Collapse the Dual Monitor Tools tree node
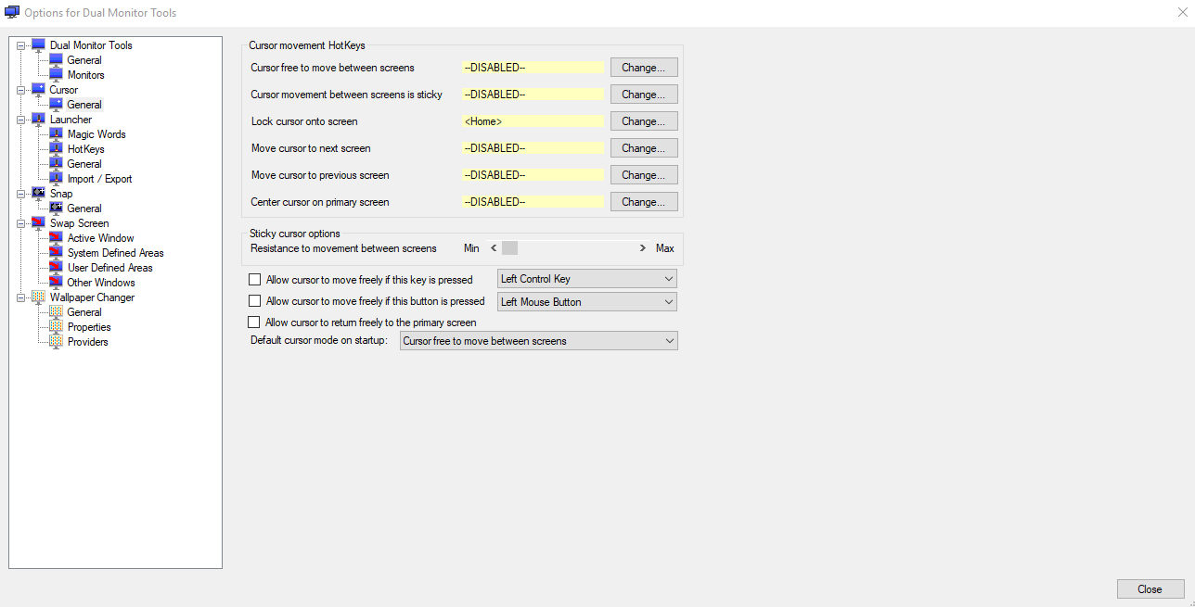1195x607 pixels. pyautogui.click(x=21, y=45)
